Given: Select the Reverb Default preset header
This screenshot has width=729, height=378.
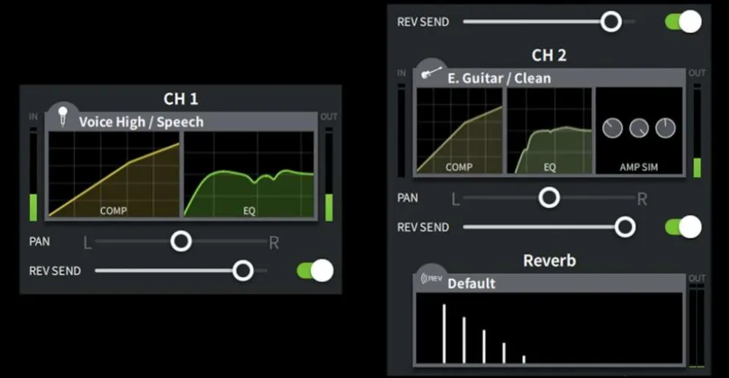Looking at the screenshot, I should point(549,283).
